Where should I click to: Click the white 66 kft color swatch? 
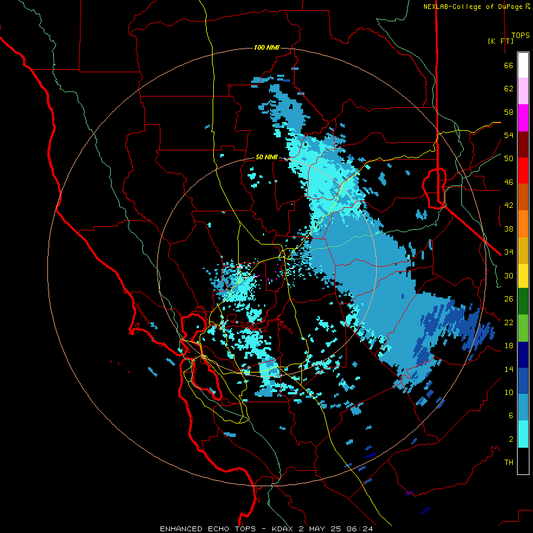[x=523, y=65]
